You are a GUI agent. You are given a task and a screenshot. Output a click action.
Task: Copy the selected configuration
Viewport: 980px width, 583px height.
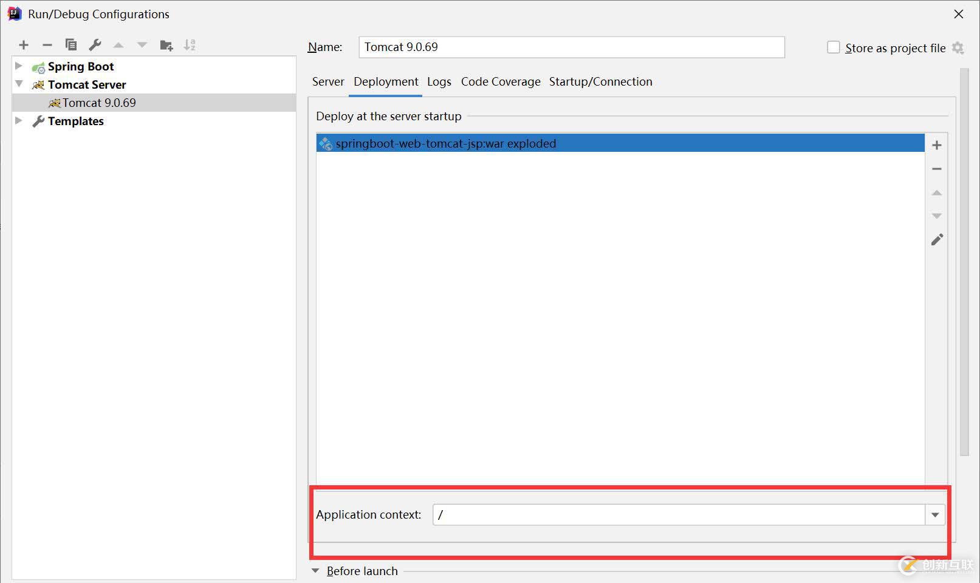71,45
